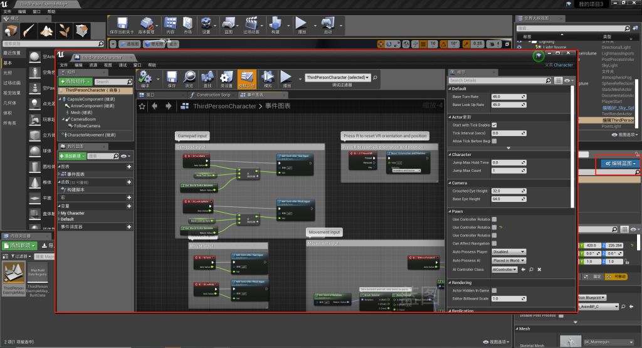The height and width of the screenshot is (348, 642).
Task: Open the debug filter ThirdPersonCharacter (selected) dropdown
Action: 337,78
